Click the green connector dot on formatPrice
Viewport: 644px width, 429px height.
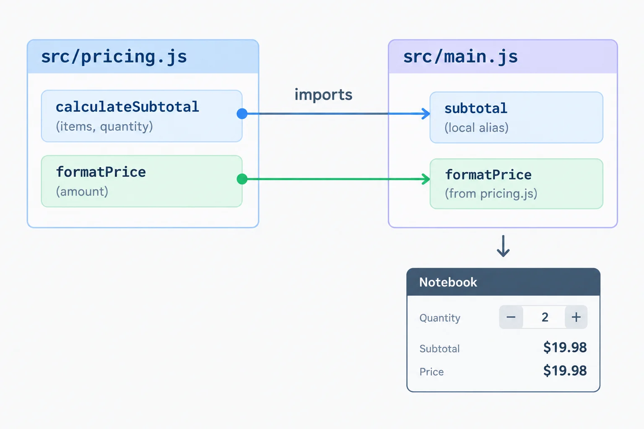(242, 179)
